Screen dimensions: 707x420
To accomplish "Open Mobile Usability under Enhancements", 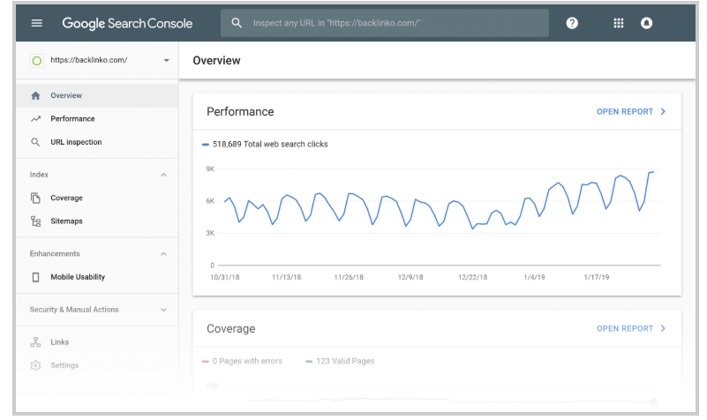I will coord(97,277).
